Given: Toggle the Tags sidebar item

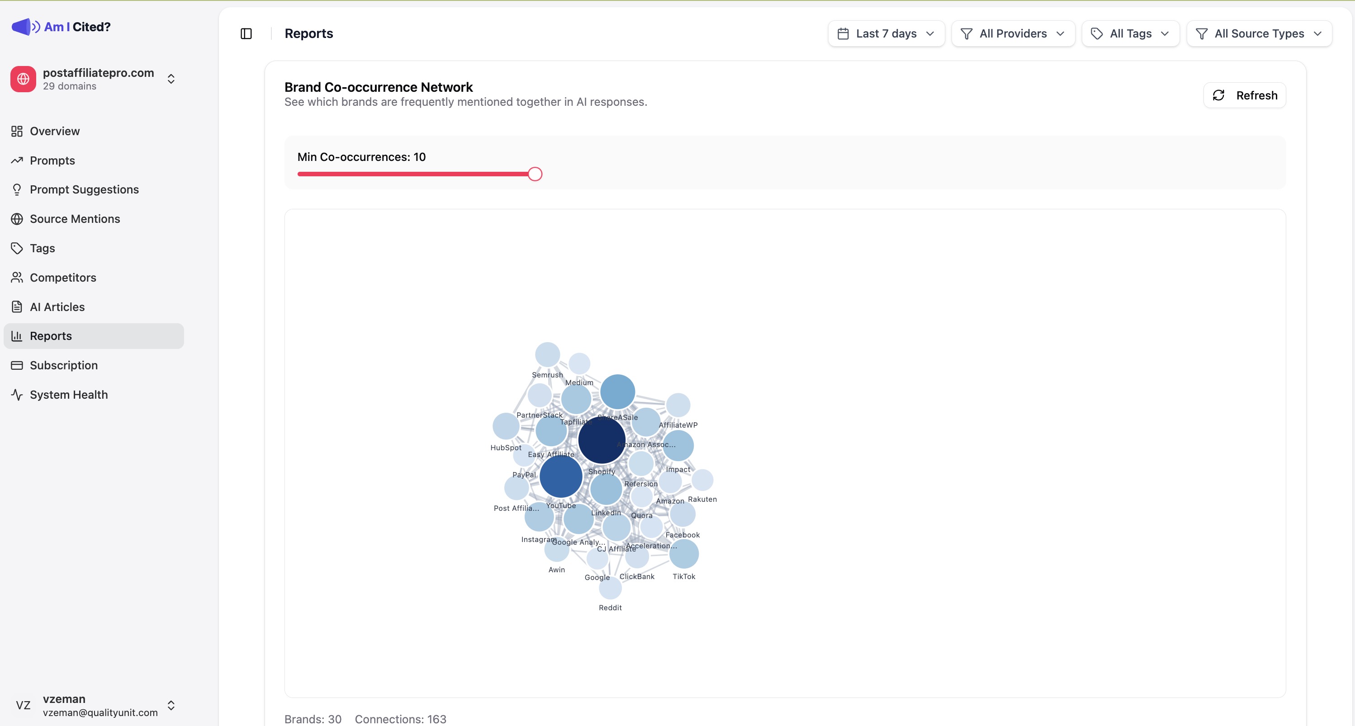Looking at the screenshot, I should pos(42,248).
